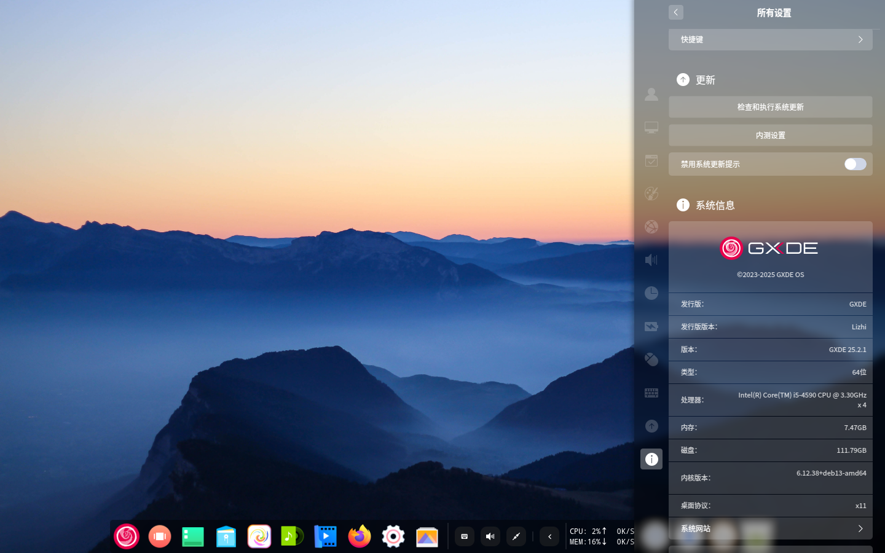Open the settings gear in the dock
Screen dimensions: 885x553
pyautogui.click(x=393, y=536)
